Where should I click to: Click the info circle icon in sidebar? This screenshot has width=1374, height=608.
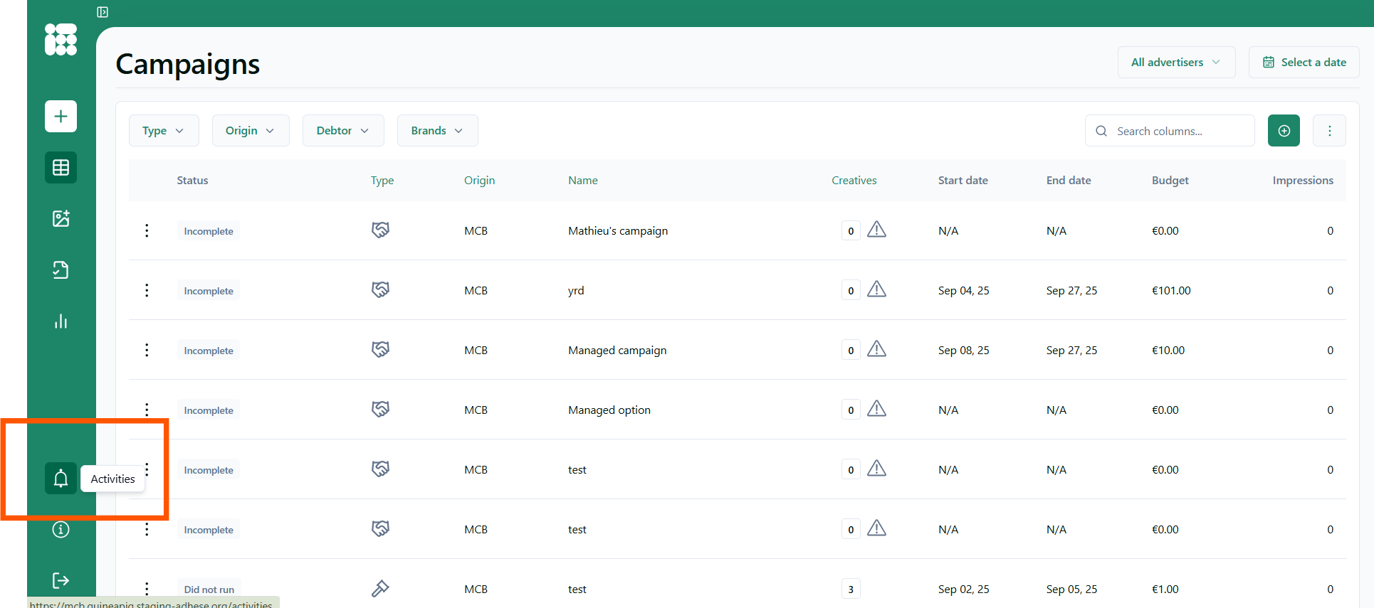pos(61,530)
